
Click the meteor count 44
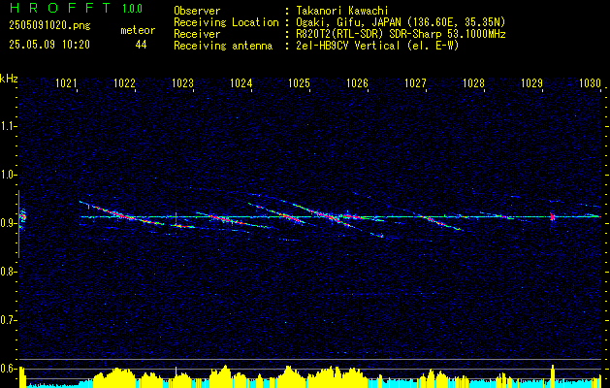pyautogui.click(x=141, y=45)
